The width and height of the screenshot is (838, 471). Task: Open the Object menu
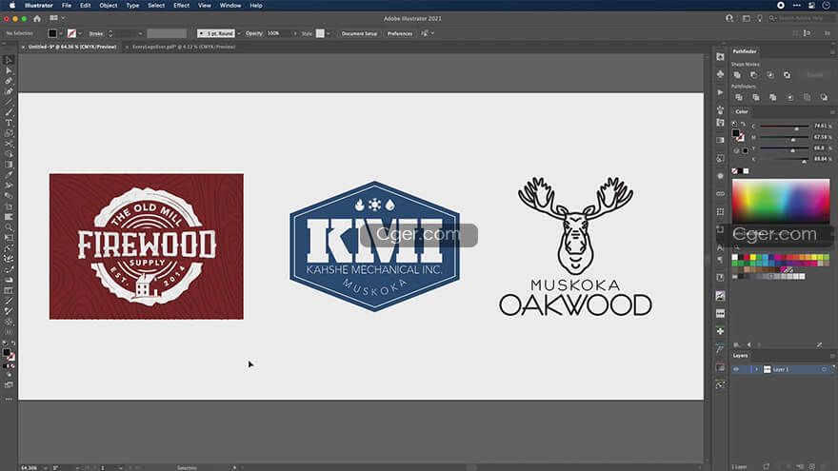pyautogui.click(x=108, y=6)
